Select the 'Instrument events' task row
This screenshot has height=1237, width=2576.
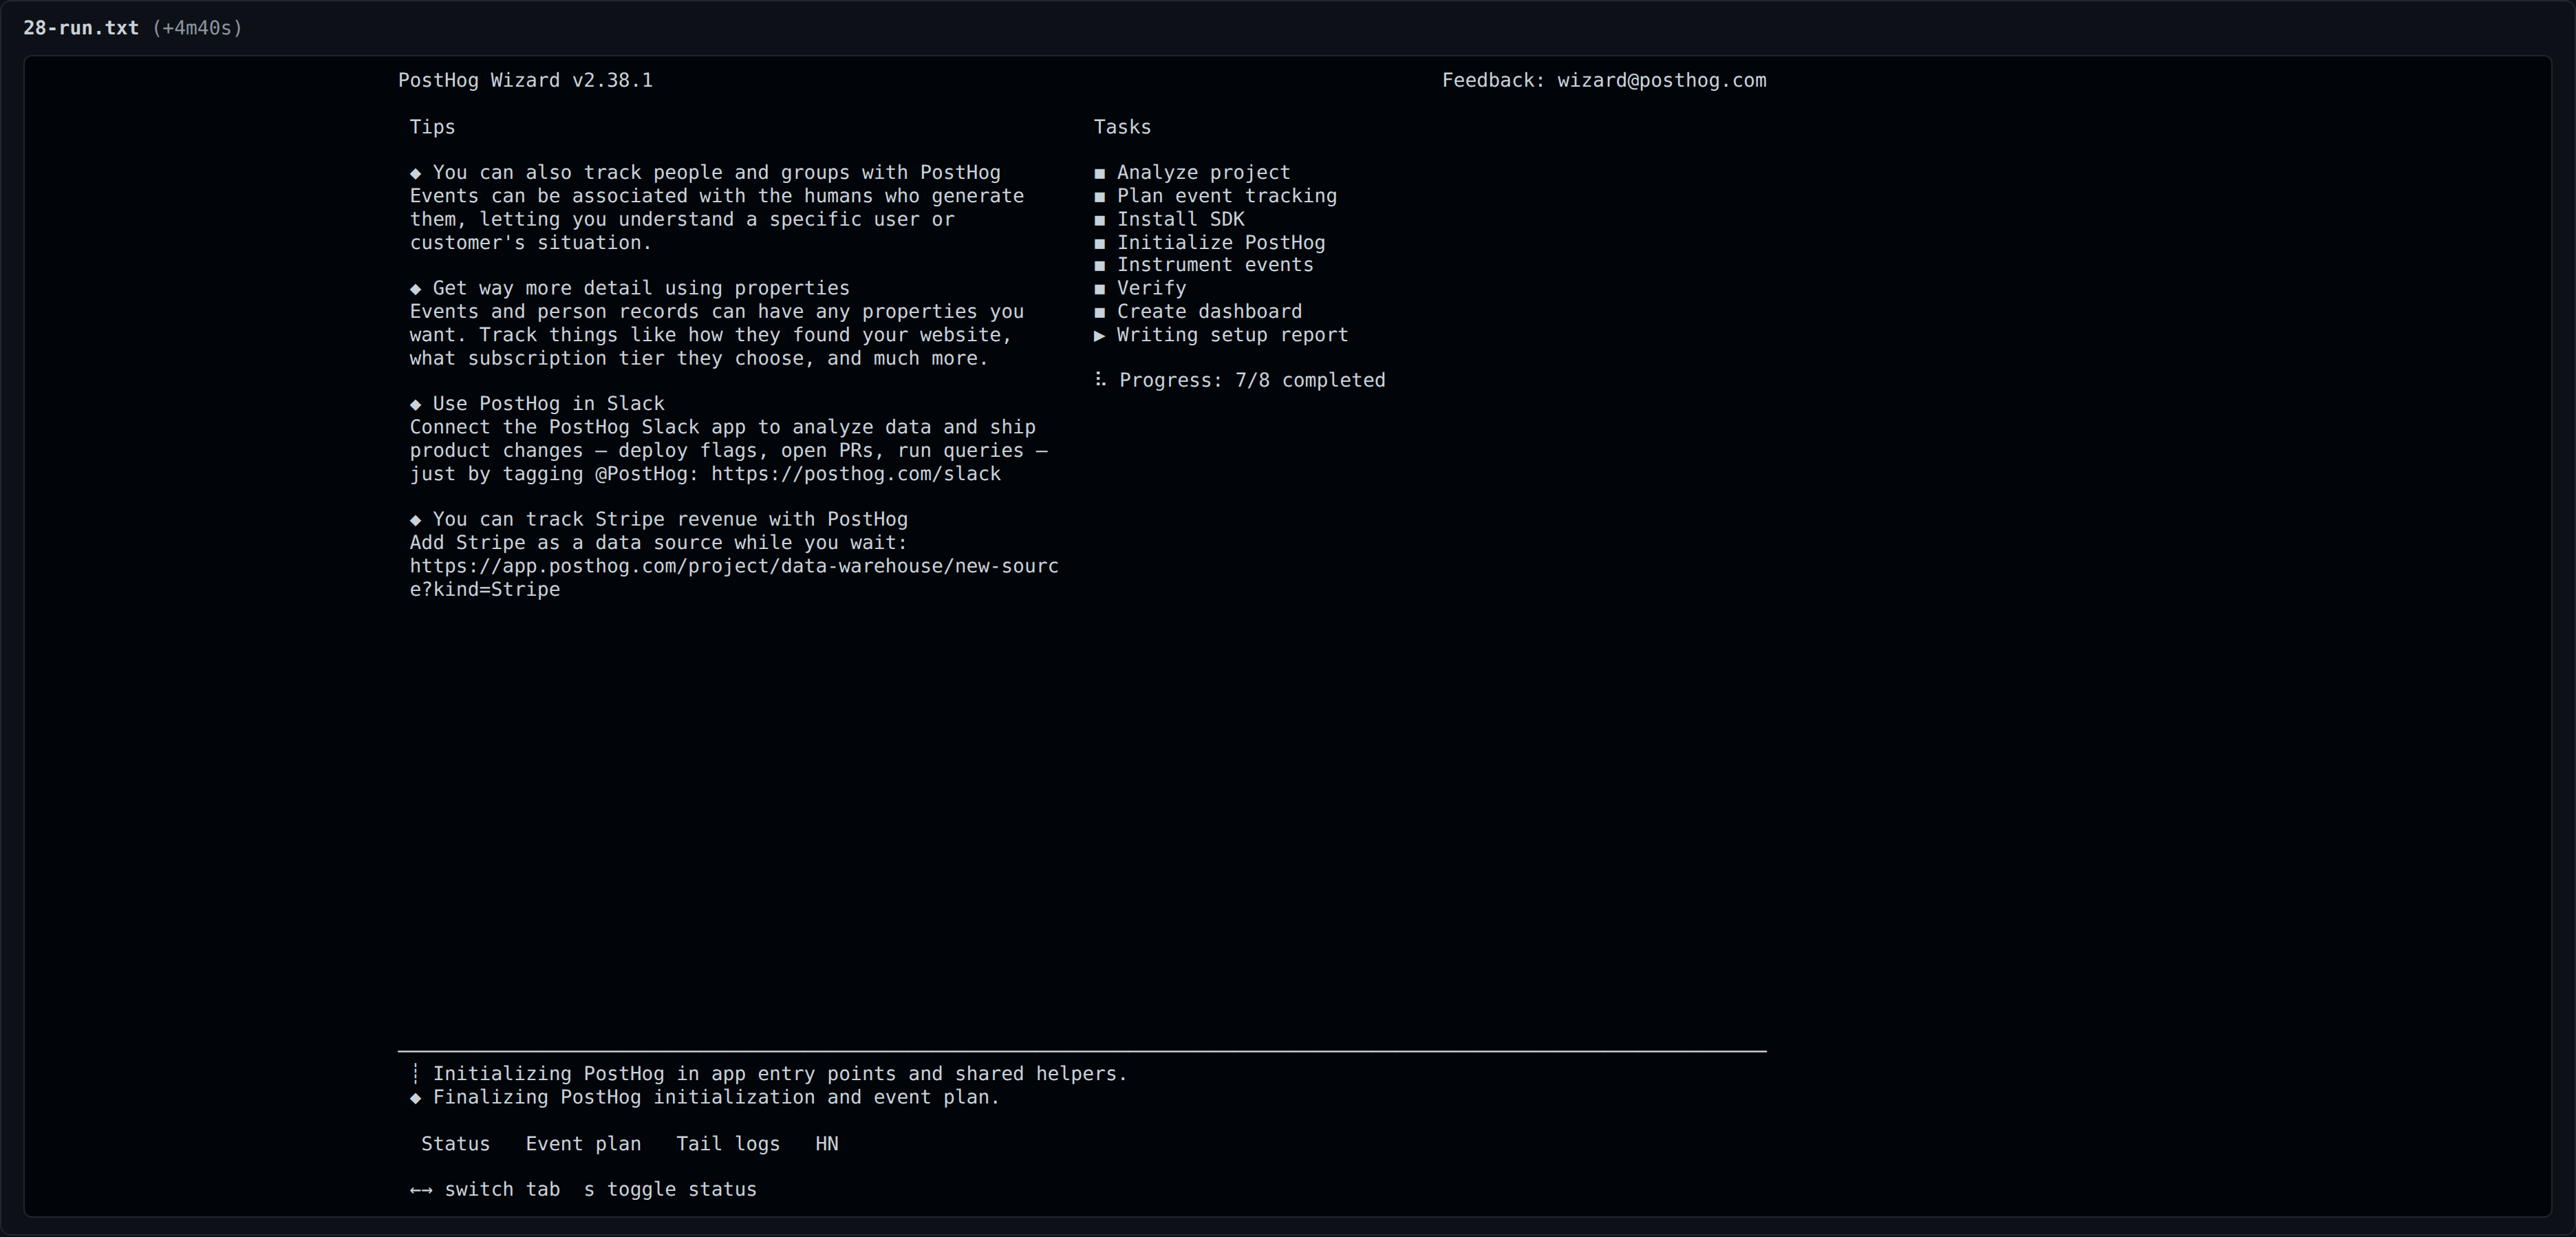click(x=1203, y=265)
